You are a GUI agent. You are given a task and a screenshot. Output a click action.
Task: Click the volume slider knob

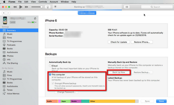pyautogui.click(x=41, y=7)
